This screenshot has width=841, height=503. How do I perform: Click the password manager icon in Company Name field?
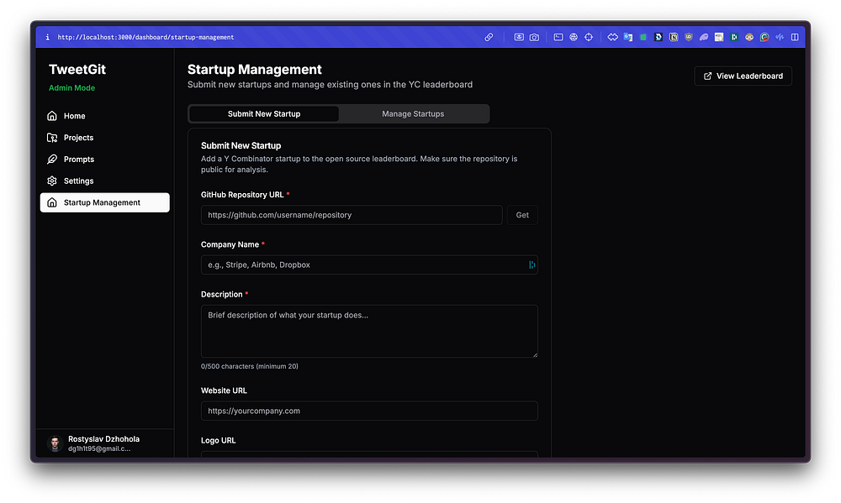532,265
